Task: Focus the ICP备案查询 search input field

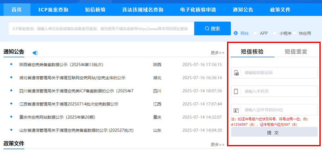Action: [x=101, y=29]
